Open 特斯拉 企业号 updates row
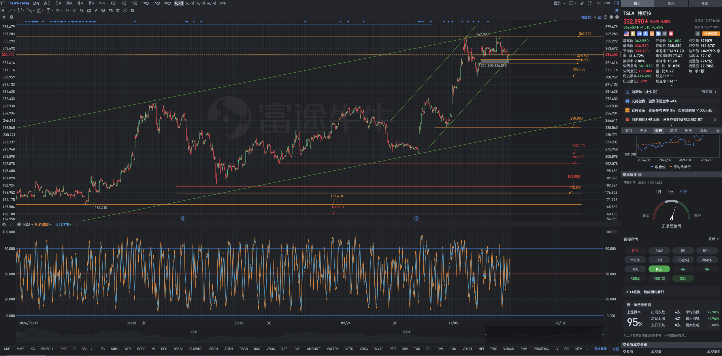Viewport: 722px width, 356px height. (x=671, y=92)
